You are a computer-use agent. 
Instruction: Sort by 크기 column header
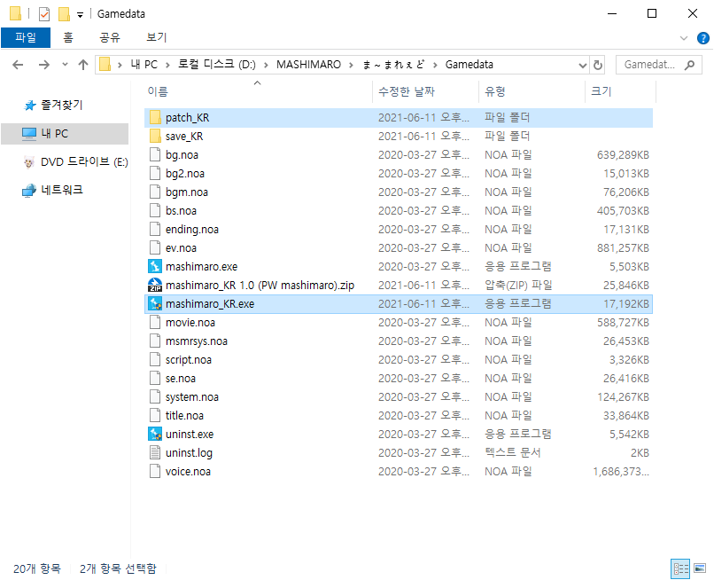pos(620,91)
